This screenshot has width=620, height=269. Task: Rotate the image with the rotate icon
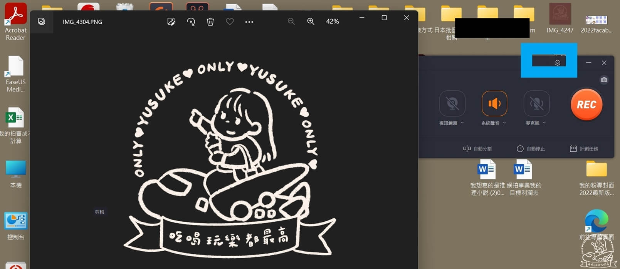click(191, 22)
